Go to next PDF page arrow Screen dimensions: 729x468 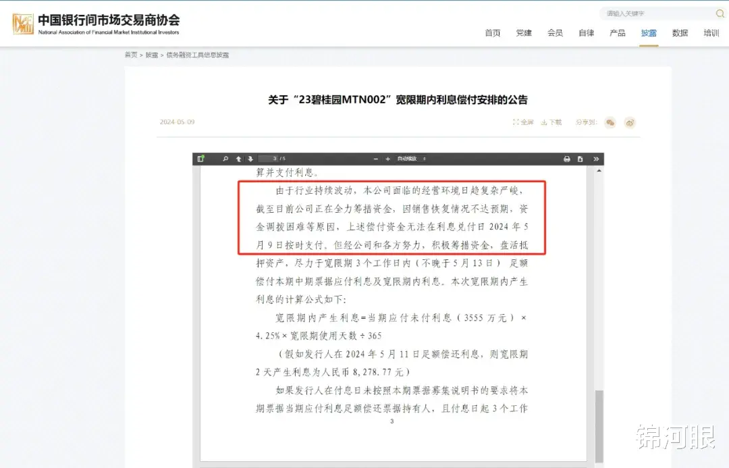(250, 159)
